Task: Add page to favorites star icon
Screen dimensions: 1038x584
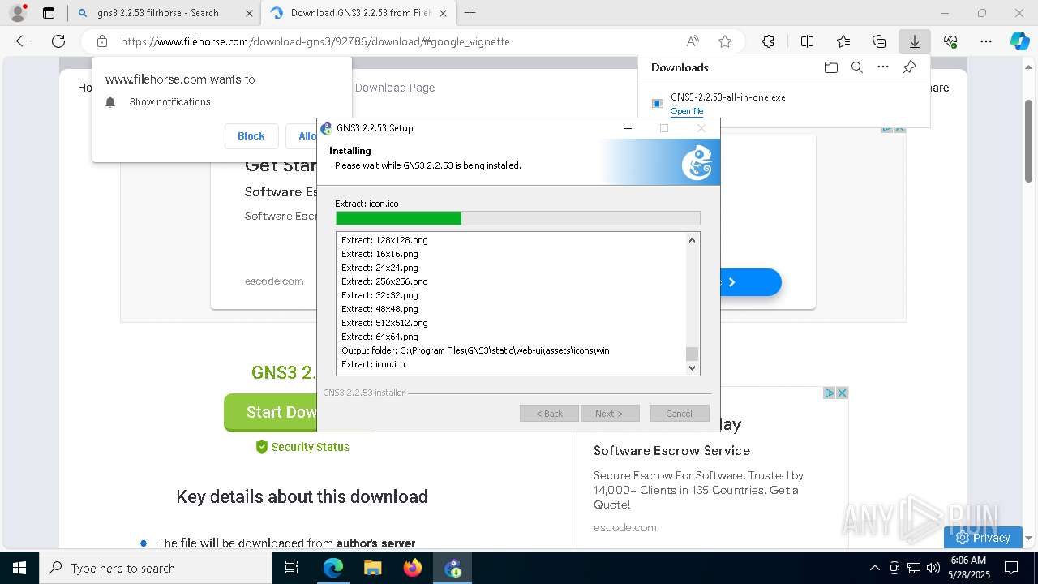Action: tap(725, 41)
